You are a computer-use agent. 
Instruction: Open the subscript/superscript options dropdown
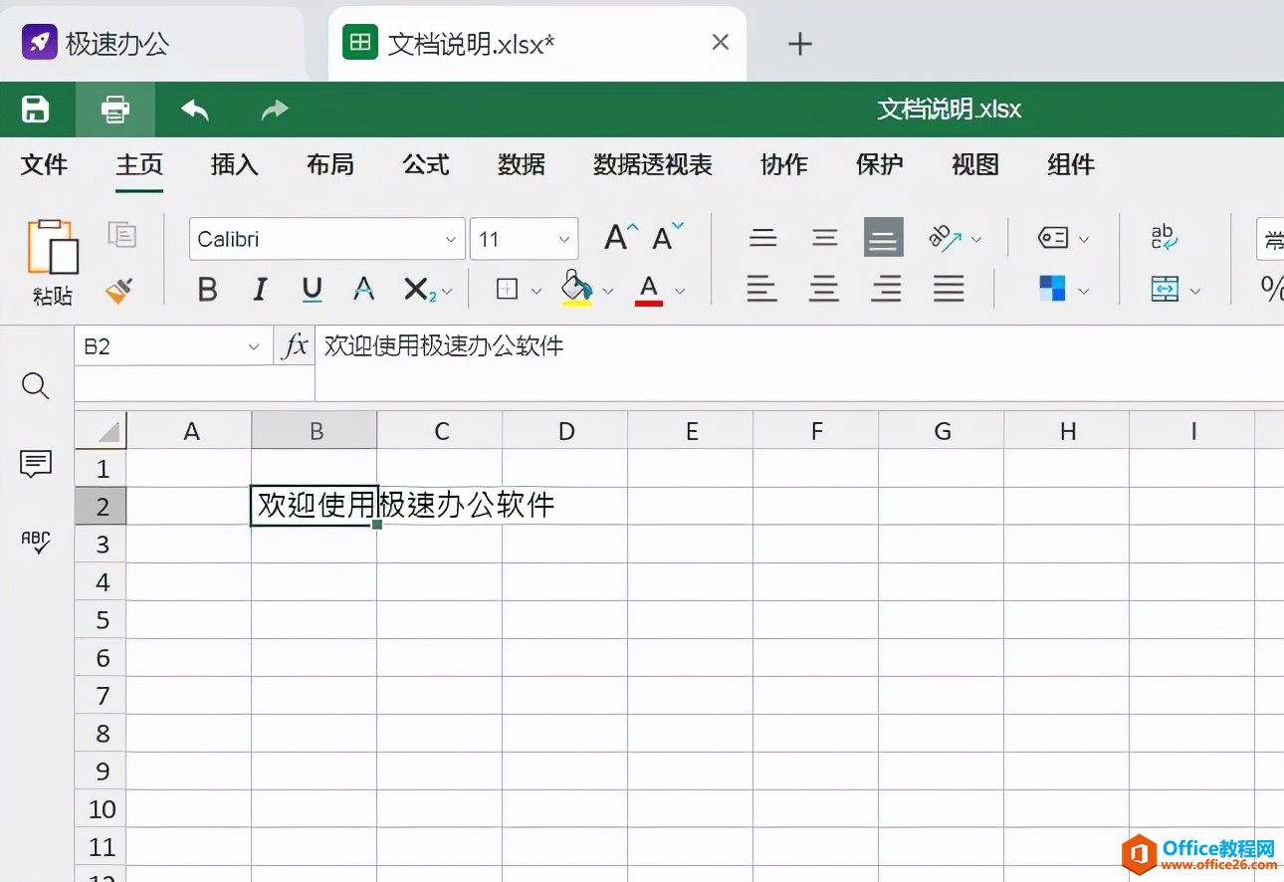pos(447,292)
